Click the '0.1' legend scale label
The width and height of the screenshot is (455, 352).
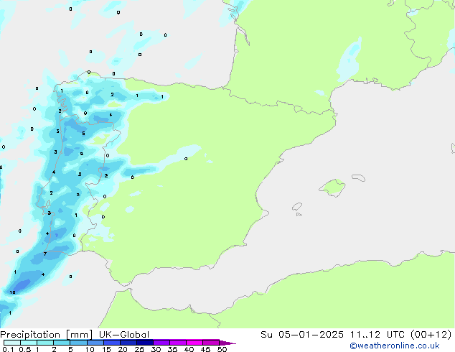[8, 349]
